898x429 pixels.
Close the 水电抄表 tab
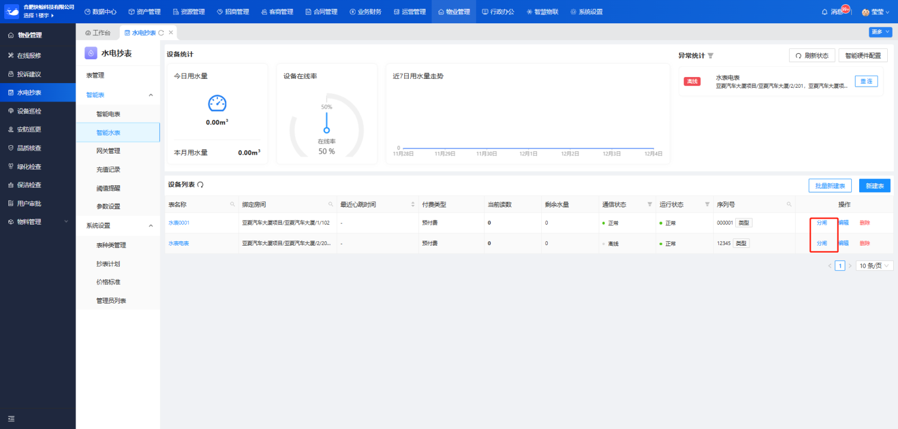[x=171, y=33]
